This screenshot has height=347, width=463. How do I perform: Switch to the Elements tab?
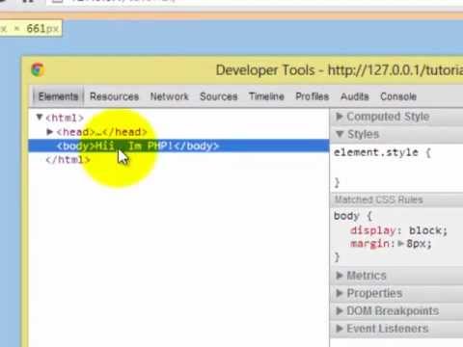pyautogui.click(x=58, y=96)
